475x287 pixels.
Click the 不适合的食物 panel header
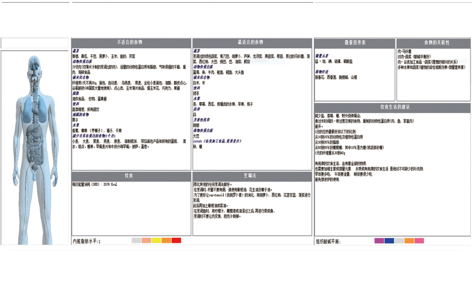(131, 43)
